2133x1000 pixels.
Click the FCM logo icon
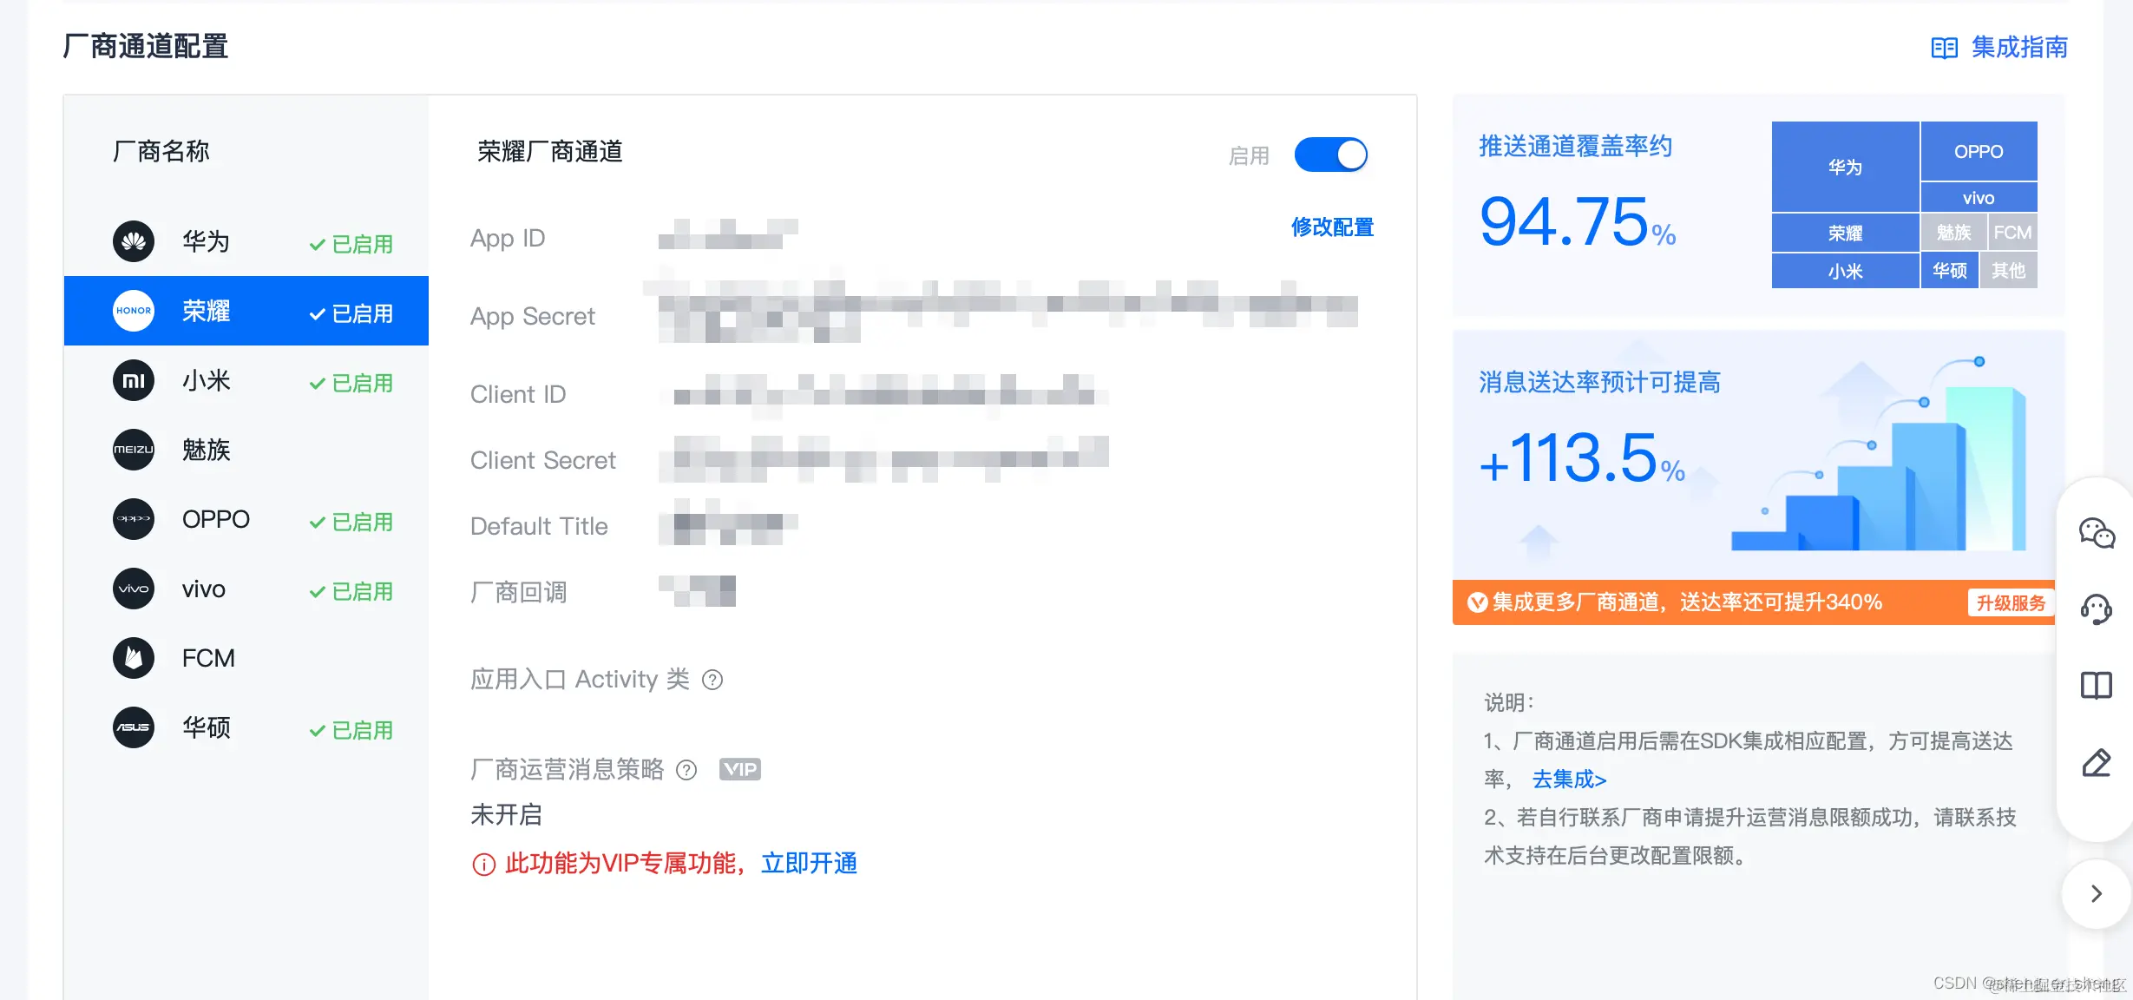point(133,658)
